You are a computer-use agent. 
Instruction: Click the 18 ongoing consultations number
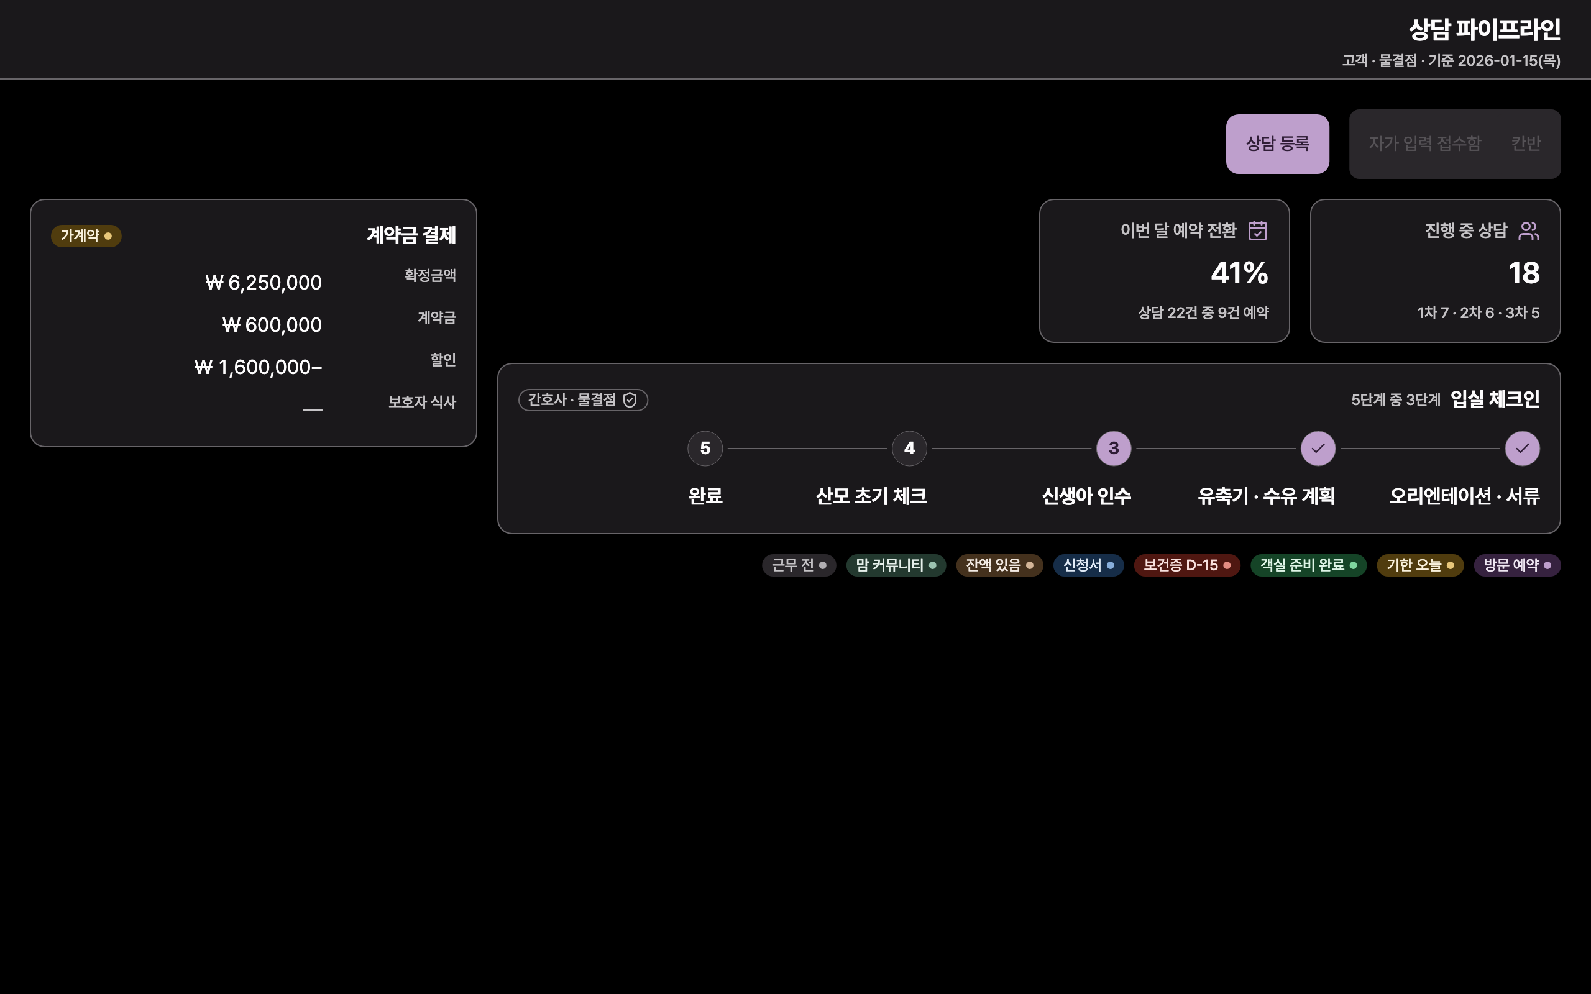coord(1524,273)
